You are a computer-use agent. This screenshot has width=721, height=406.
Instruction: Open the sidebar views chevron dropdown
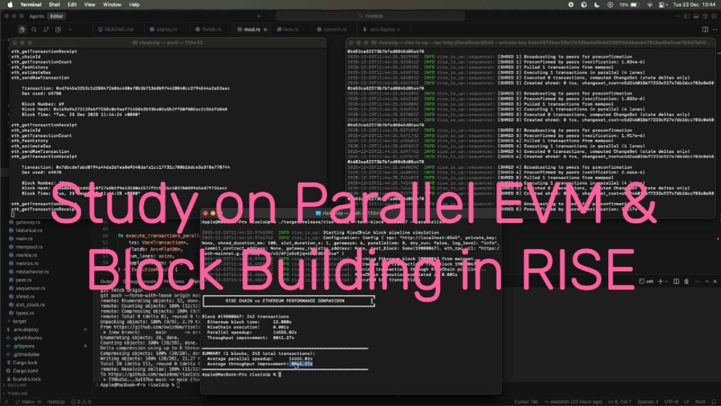click(x=70, y=29)
